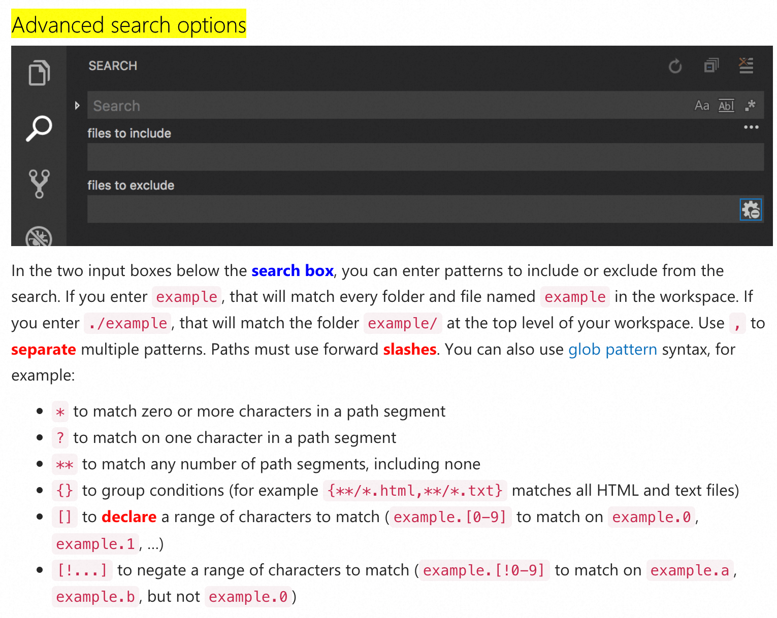The width and height of the screenshot is (777, 618).
Task: Toggle Match Whole Word option
Action: 726,106
